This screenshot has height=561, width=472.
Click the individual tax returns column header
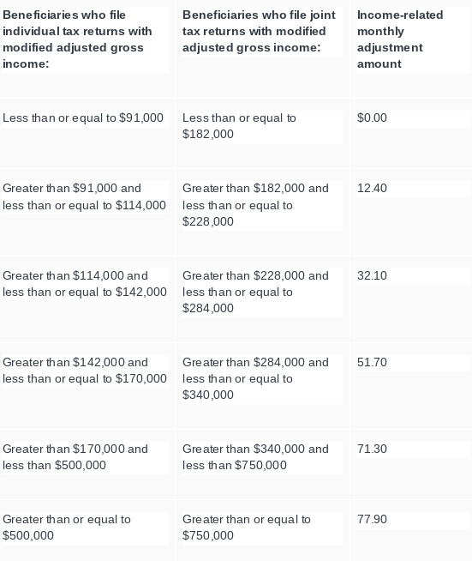click(85, 39)
